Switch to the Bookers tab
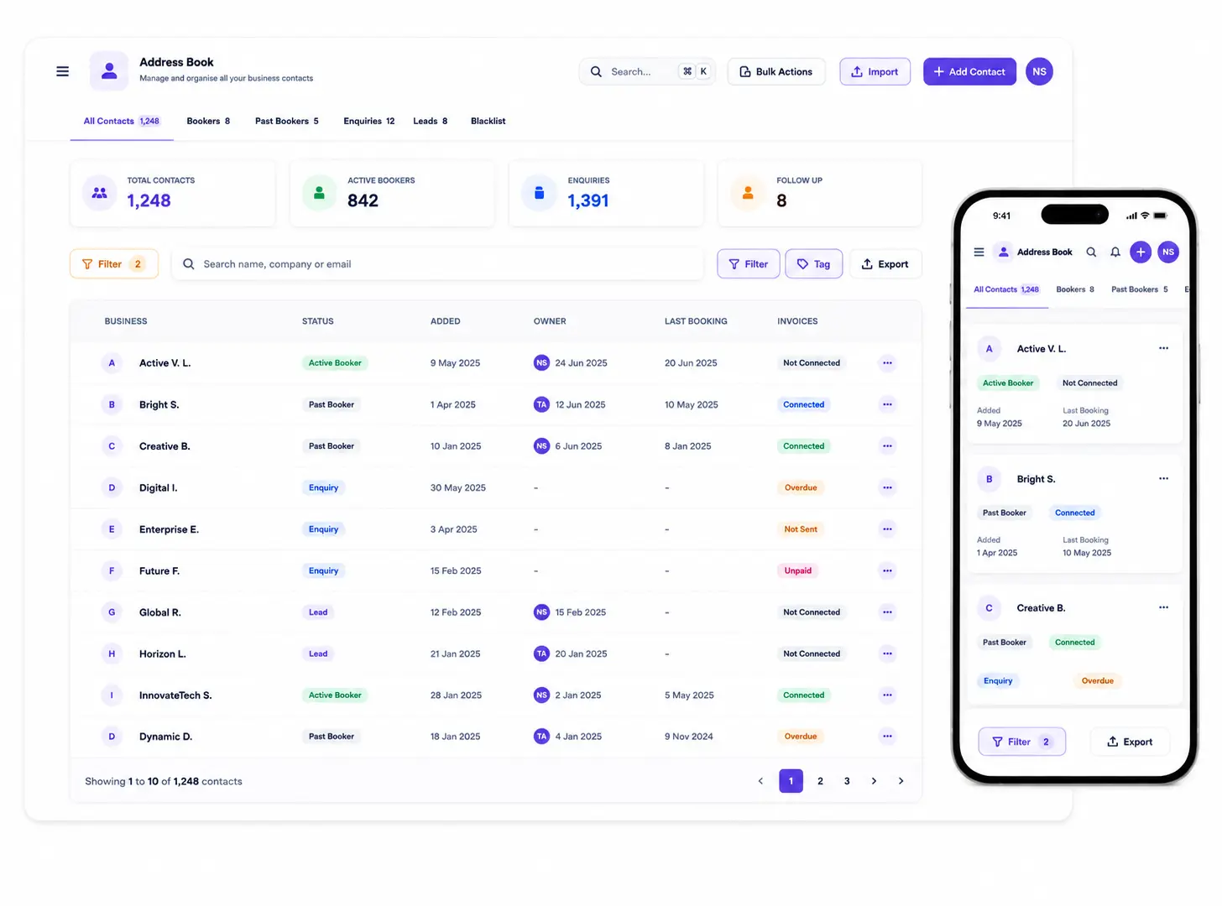 pos(208,121)
